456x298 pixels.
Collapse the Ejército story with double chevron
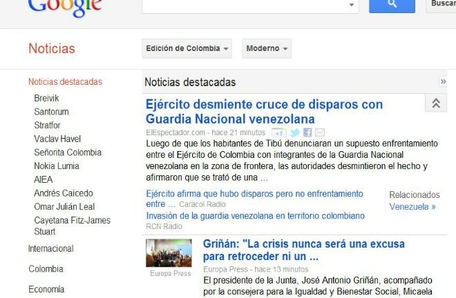[x=436, y=103]
